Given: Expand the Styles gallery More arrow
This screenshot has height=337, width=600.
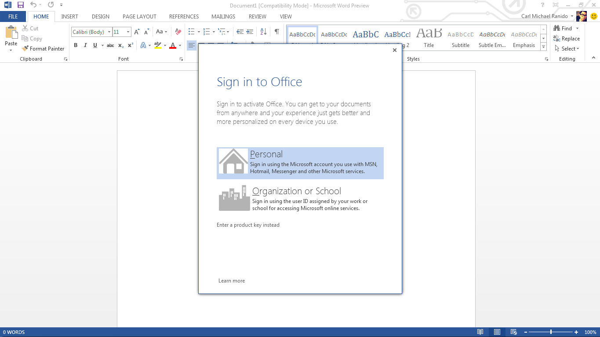Looking at the screenshot, I should click(x=544, y=47).
